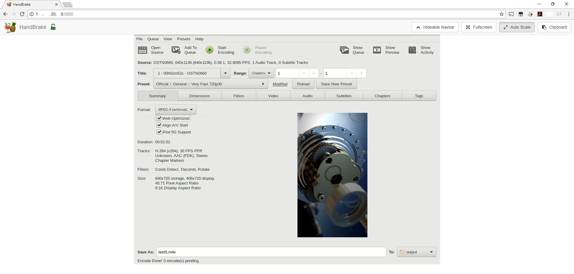Close the HandBrake browser tab
Image resolution: width=574 pixels, height=274 pixels.
click(x=57, y=4)
